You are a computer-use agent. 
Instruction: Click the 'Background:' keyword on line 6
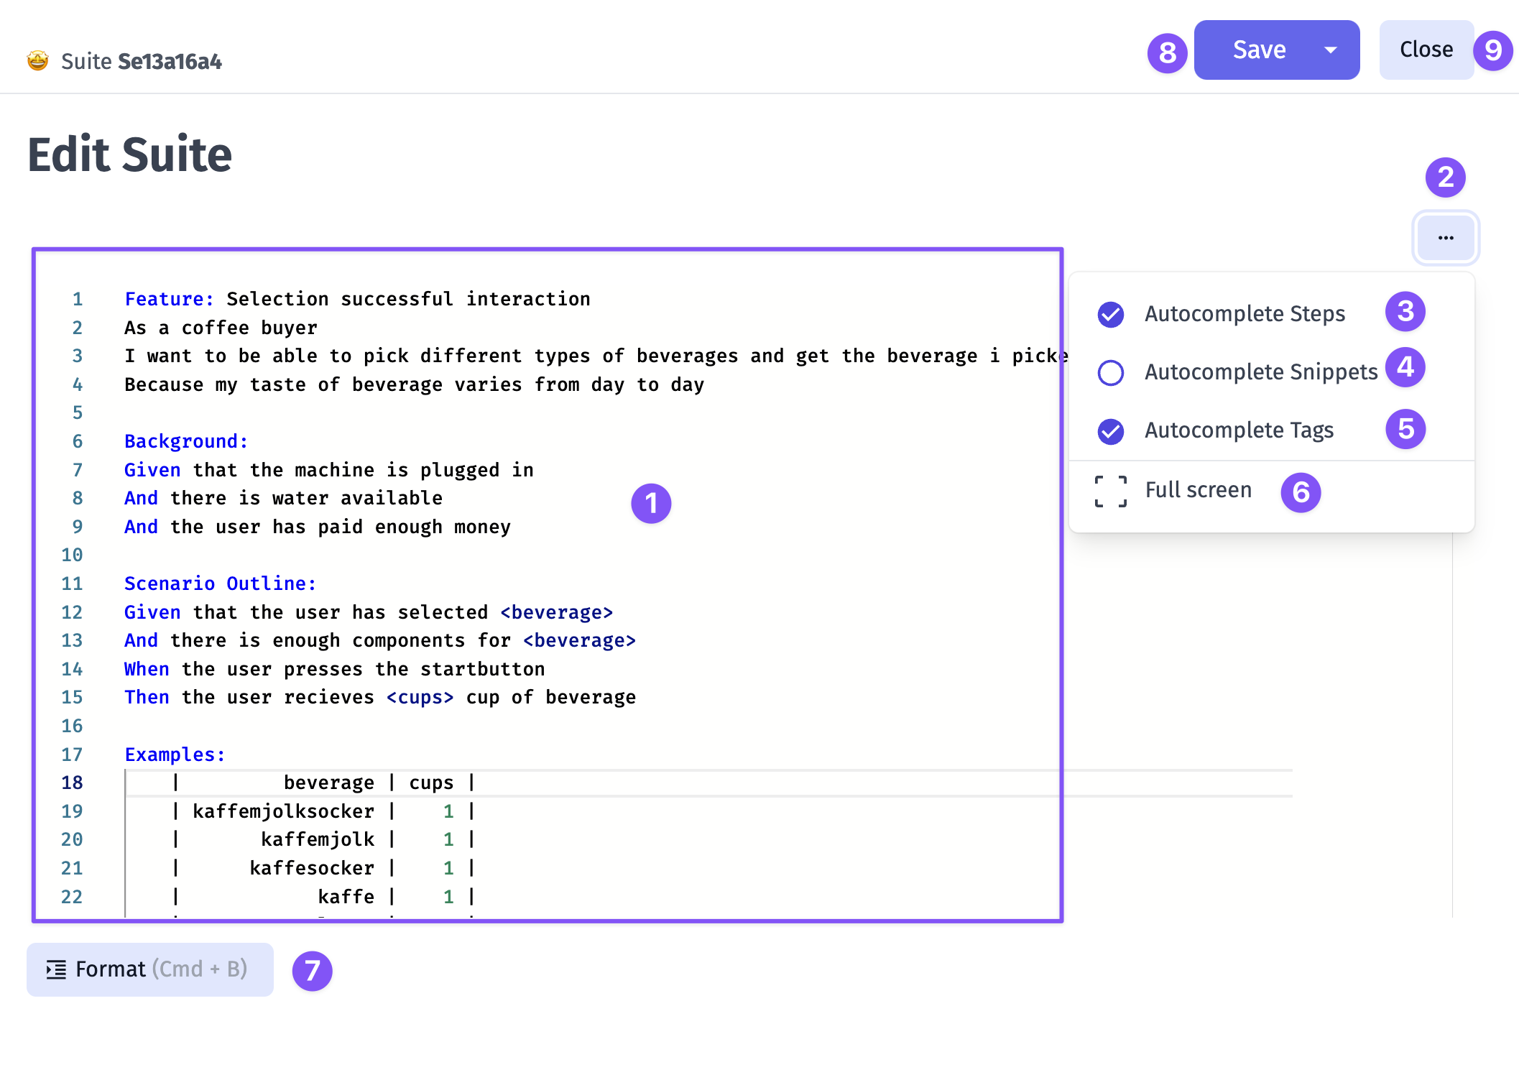186,441
